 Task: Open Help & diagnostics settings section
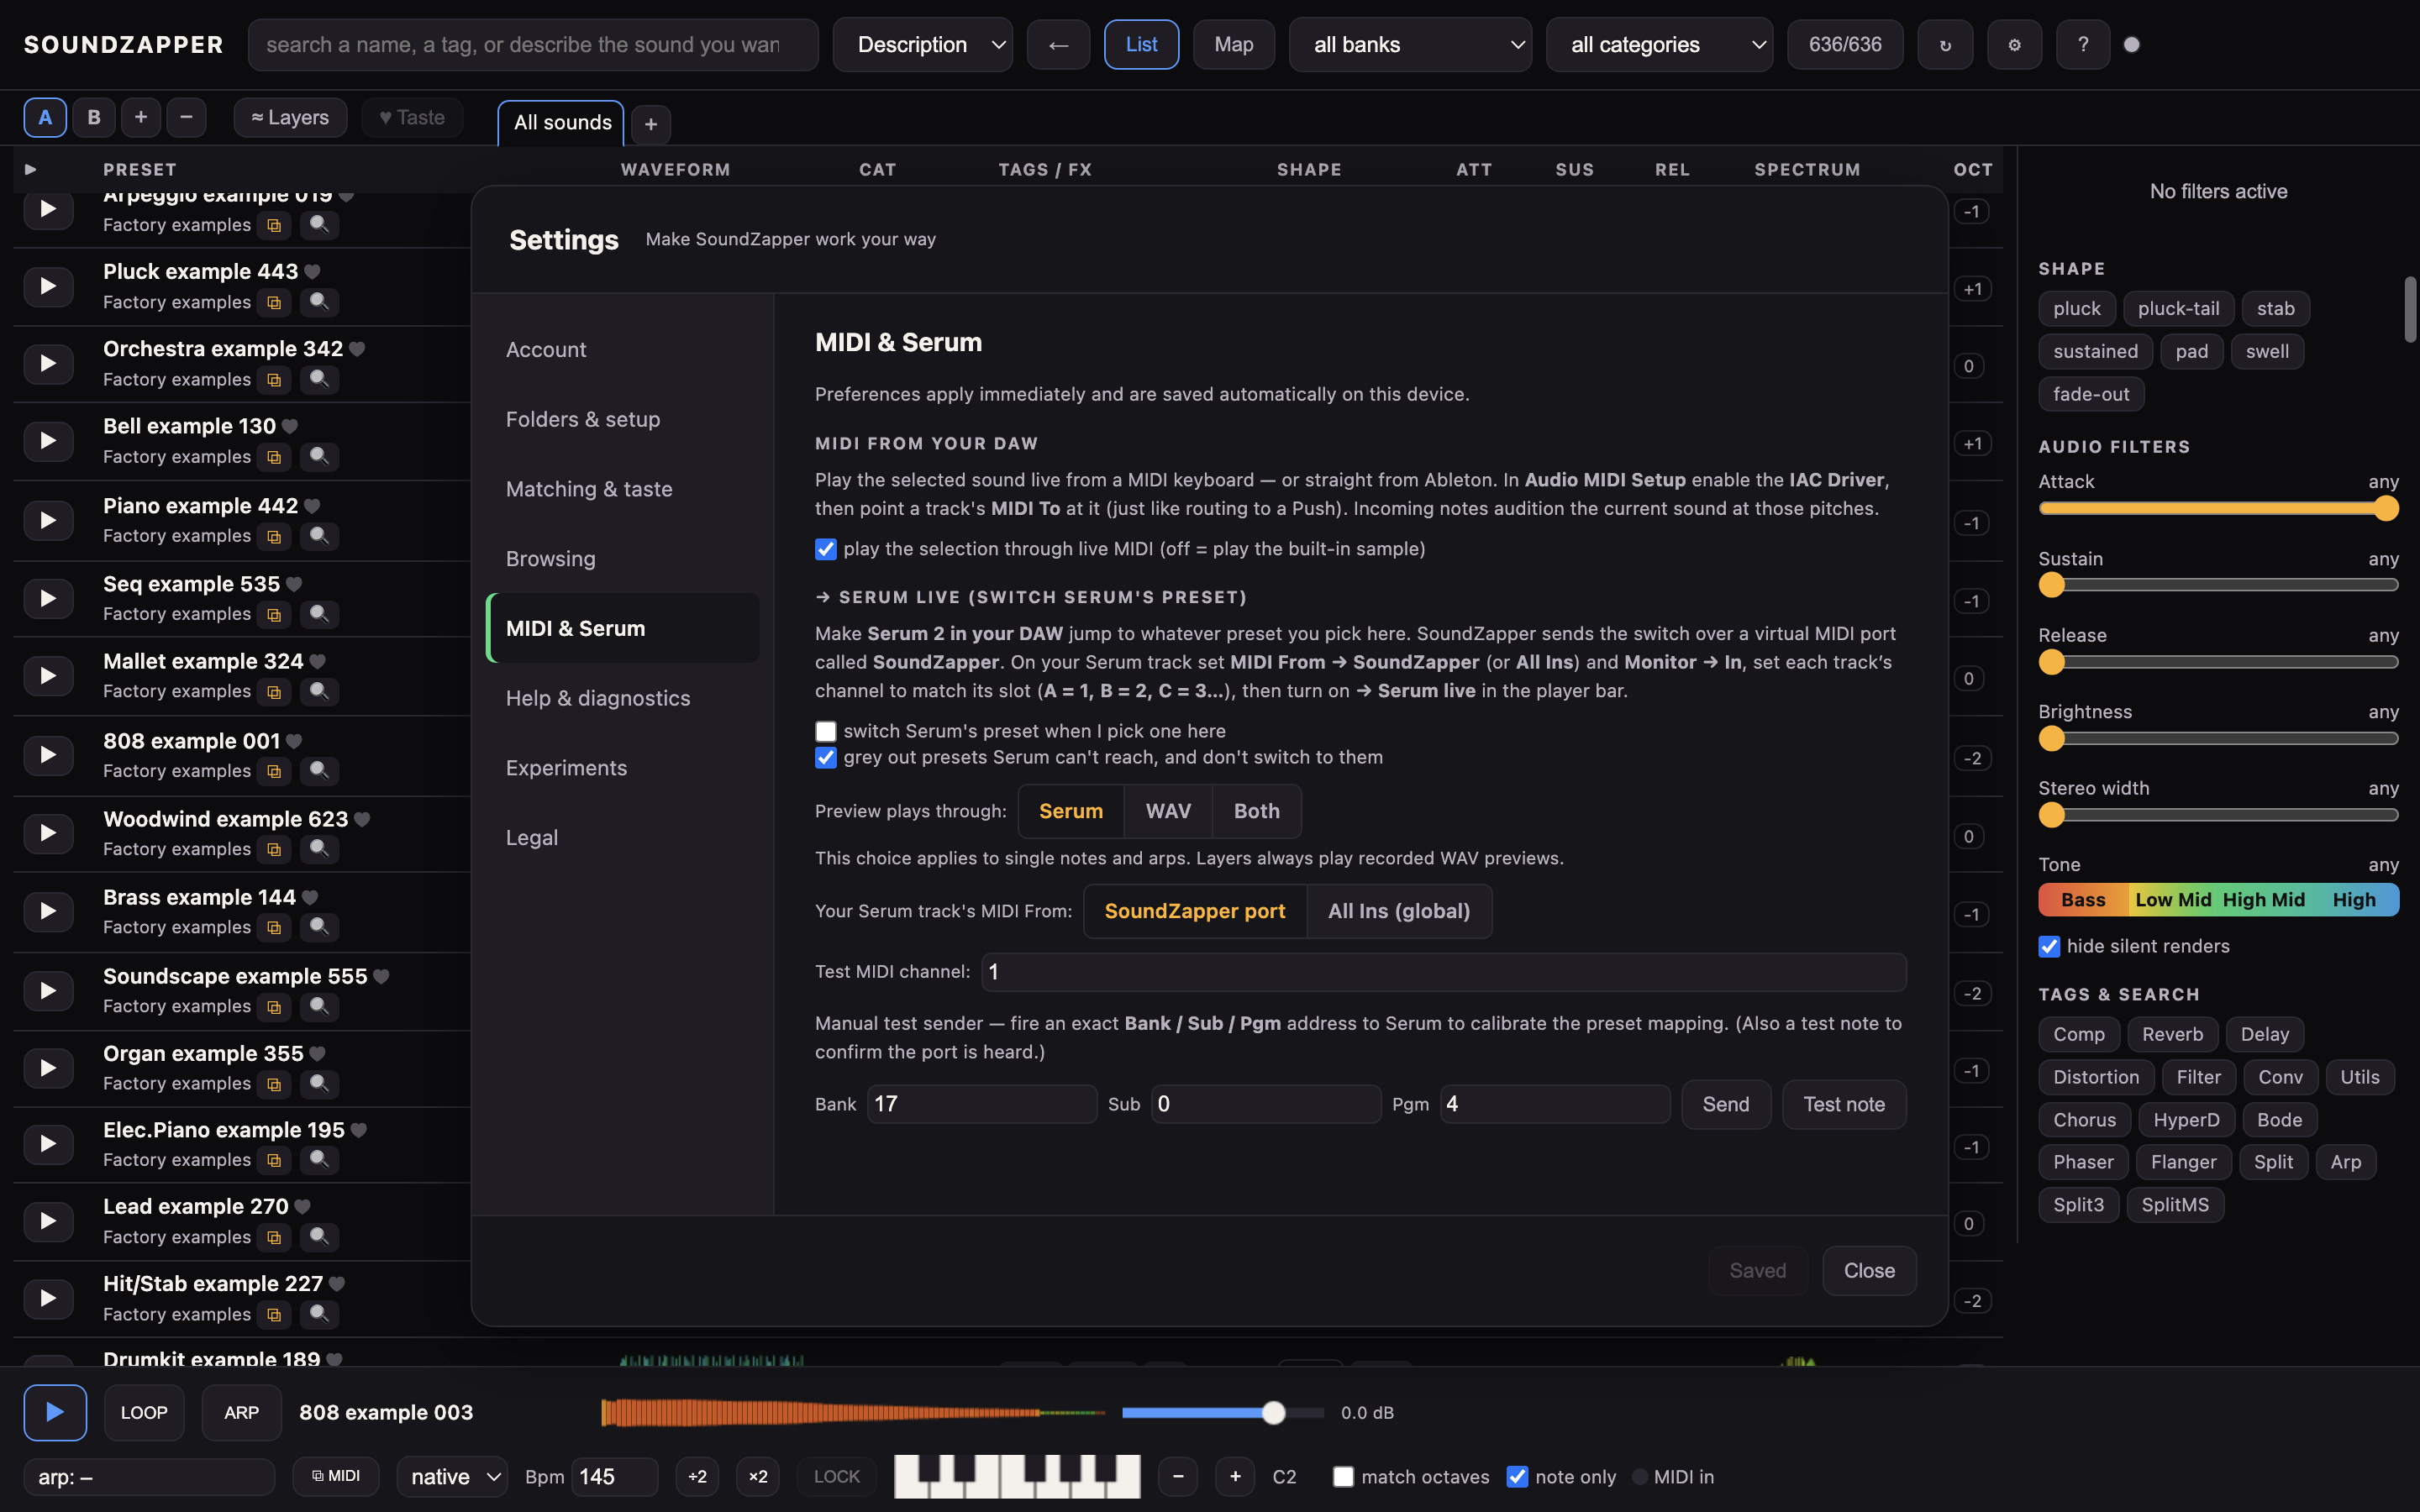tap(623, 698)
